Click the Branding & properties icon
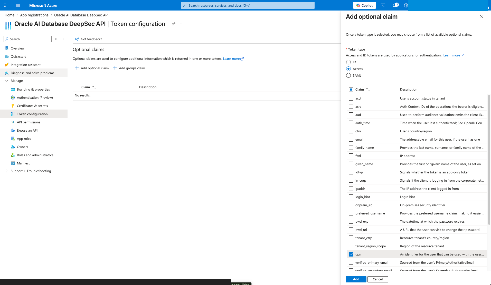Image resolution: width=491 pixels, height=285 pixels. (13, 89)
